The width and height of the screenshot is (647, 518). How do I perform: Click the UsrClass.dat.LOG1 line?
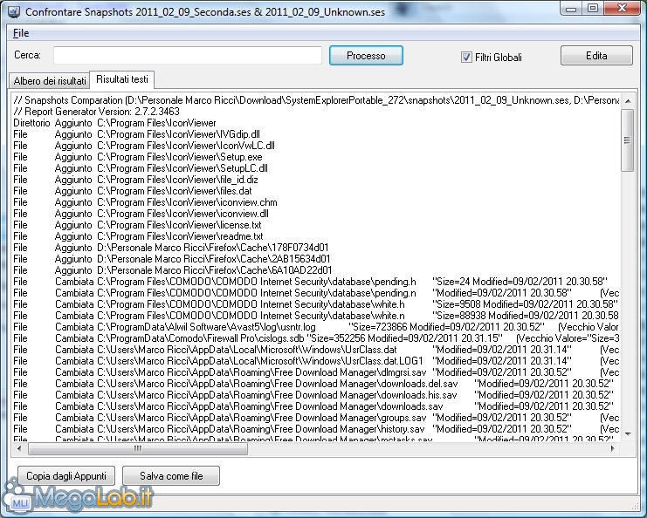pos(316,361)
